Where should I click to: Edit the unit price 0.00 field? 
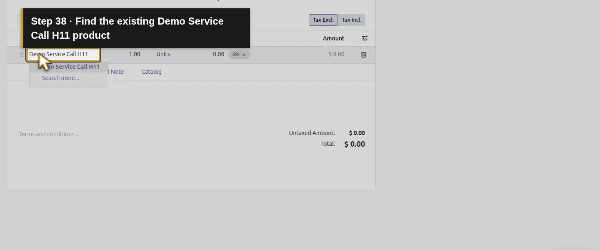click(x=205, y=54)
